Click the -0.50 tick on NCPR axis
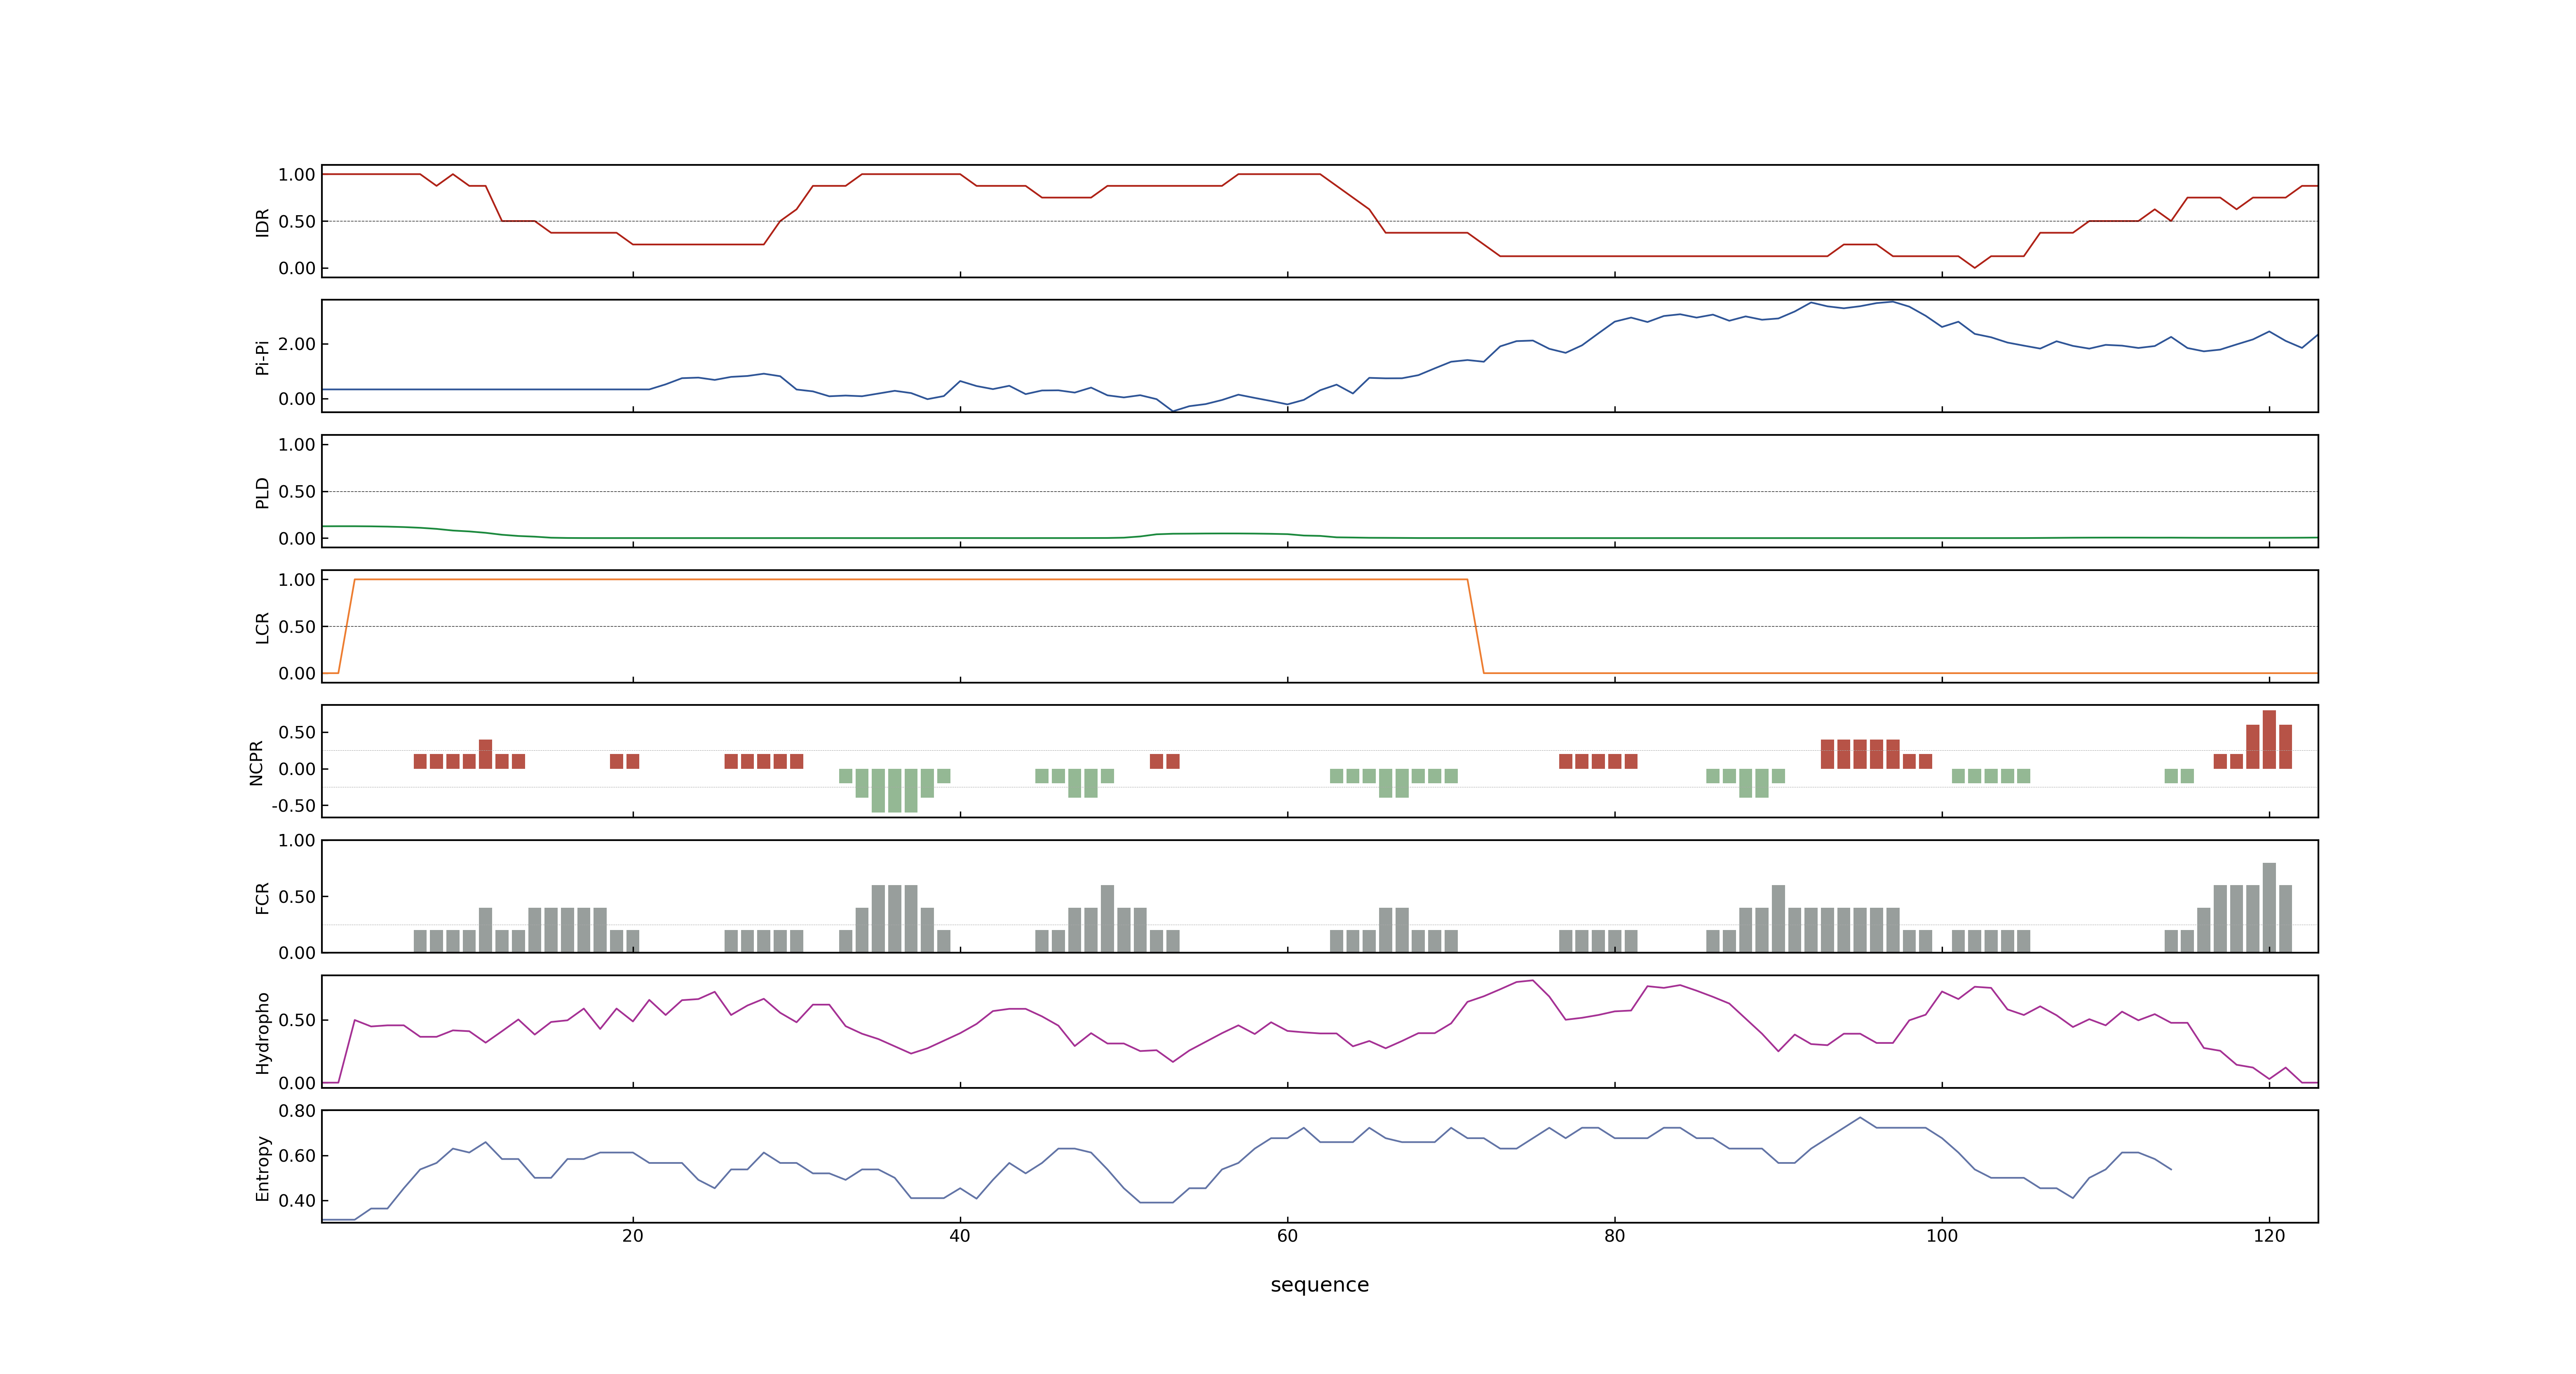The image size is (2576, 1374). (x=293, y=805)
